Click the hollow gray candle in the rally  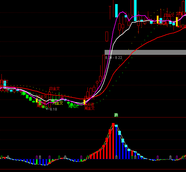pyautogui.click(x=107, y=37)
